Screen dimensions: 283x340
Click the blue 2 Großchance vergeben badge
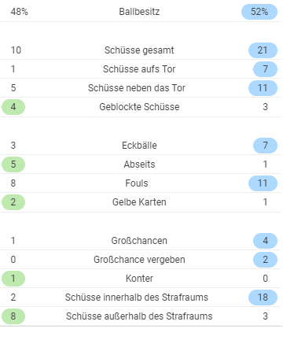tap(265, 260)
